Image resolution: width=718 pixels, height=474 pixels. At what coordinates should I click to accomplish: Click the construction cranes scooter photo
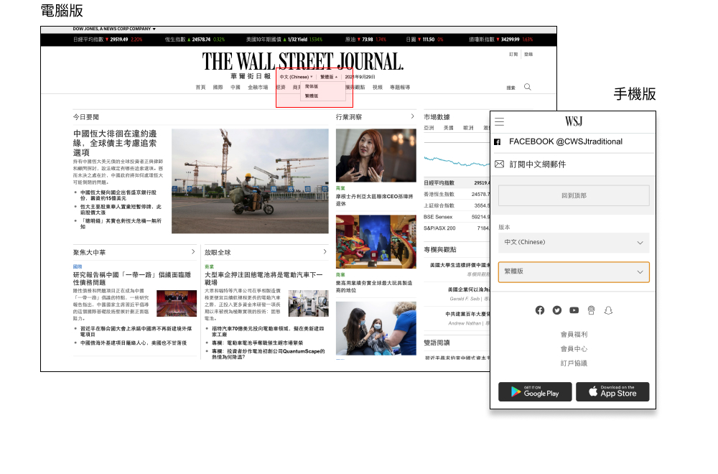(250, 182)
